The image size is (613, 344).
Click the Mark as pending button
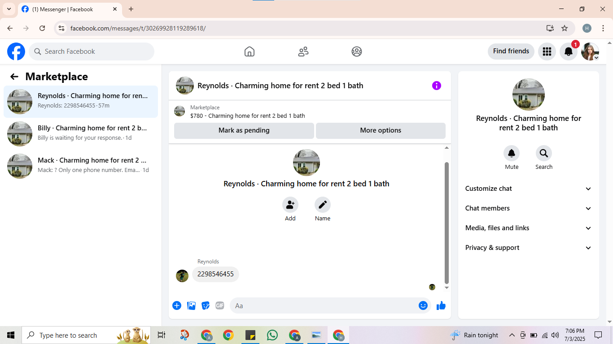click(244, 130)
